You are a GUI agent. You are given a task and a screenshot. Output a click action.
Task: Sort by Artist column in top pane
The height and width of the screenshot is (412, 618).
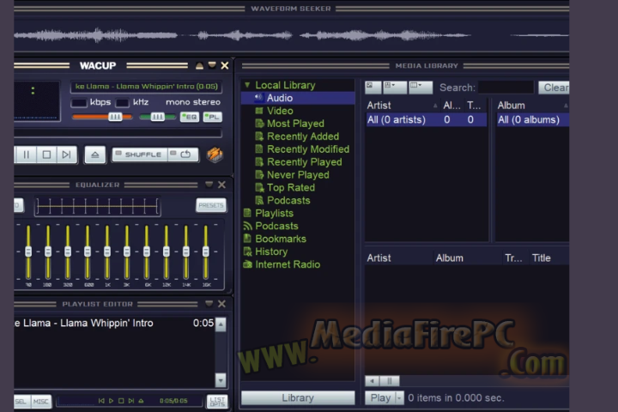[x=402, y=106]
